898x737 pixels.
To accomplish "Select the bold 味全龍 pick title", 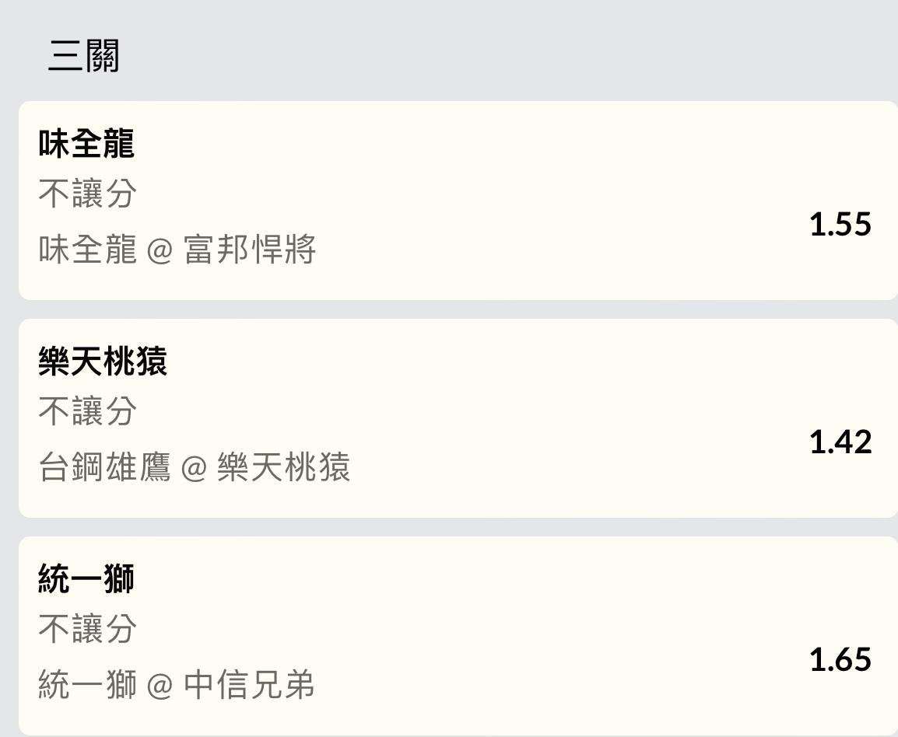I will pyautogui.click(x=86, y=145).
